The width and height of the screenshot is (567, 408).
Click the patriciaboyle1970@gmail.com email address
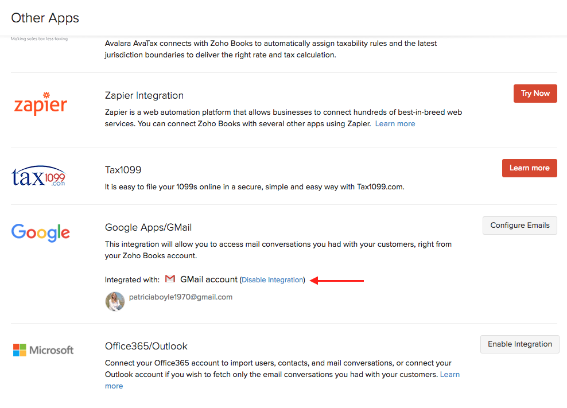(x=181, y=297)
